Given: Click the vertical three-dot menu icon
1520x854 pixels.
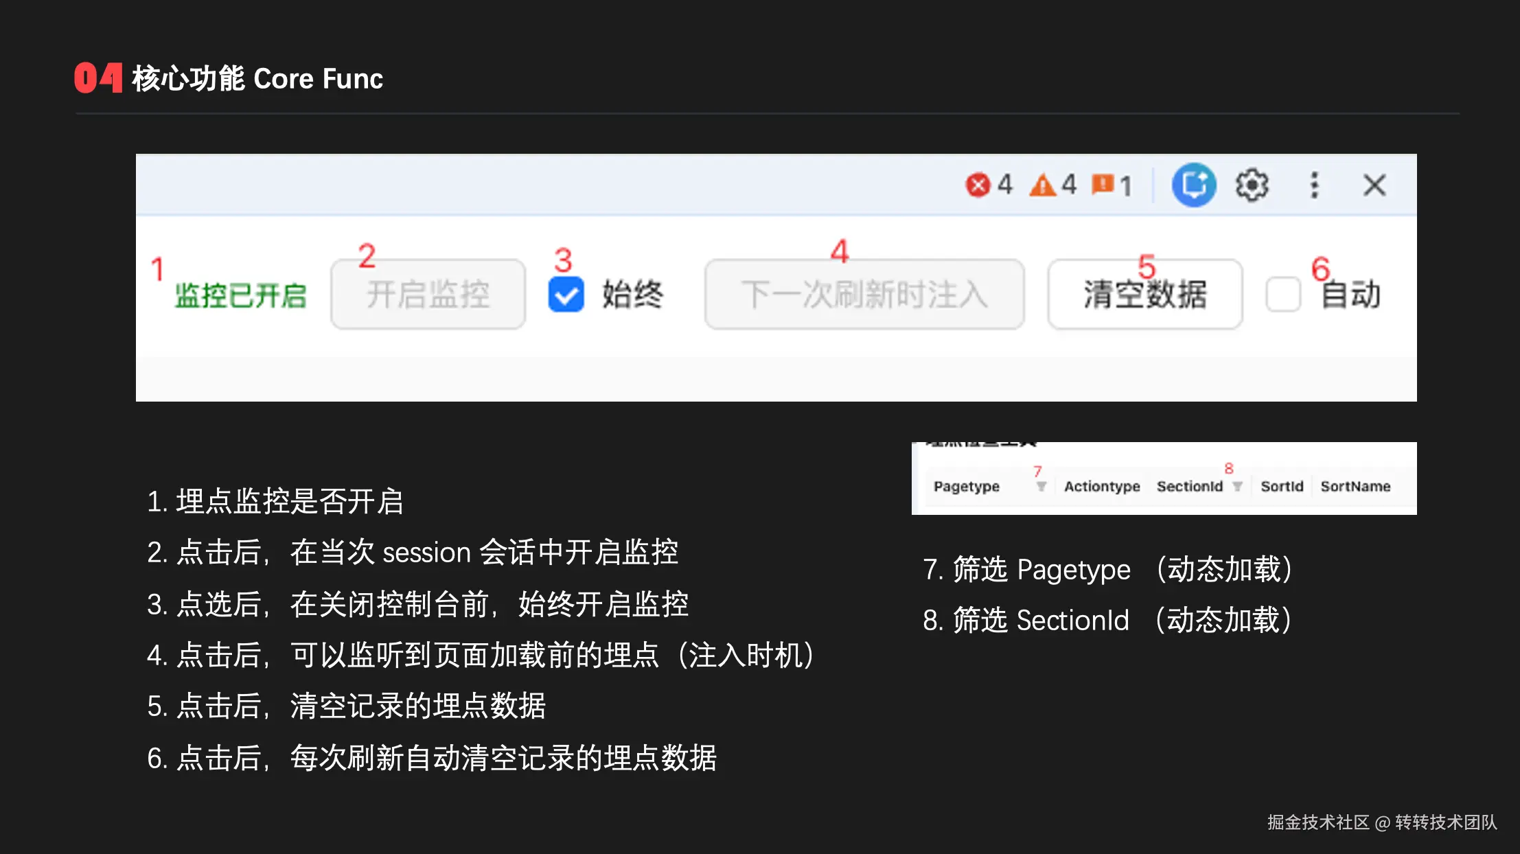Looking at the screenshot, I should tap(1313, 184).
